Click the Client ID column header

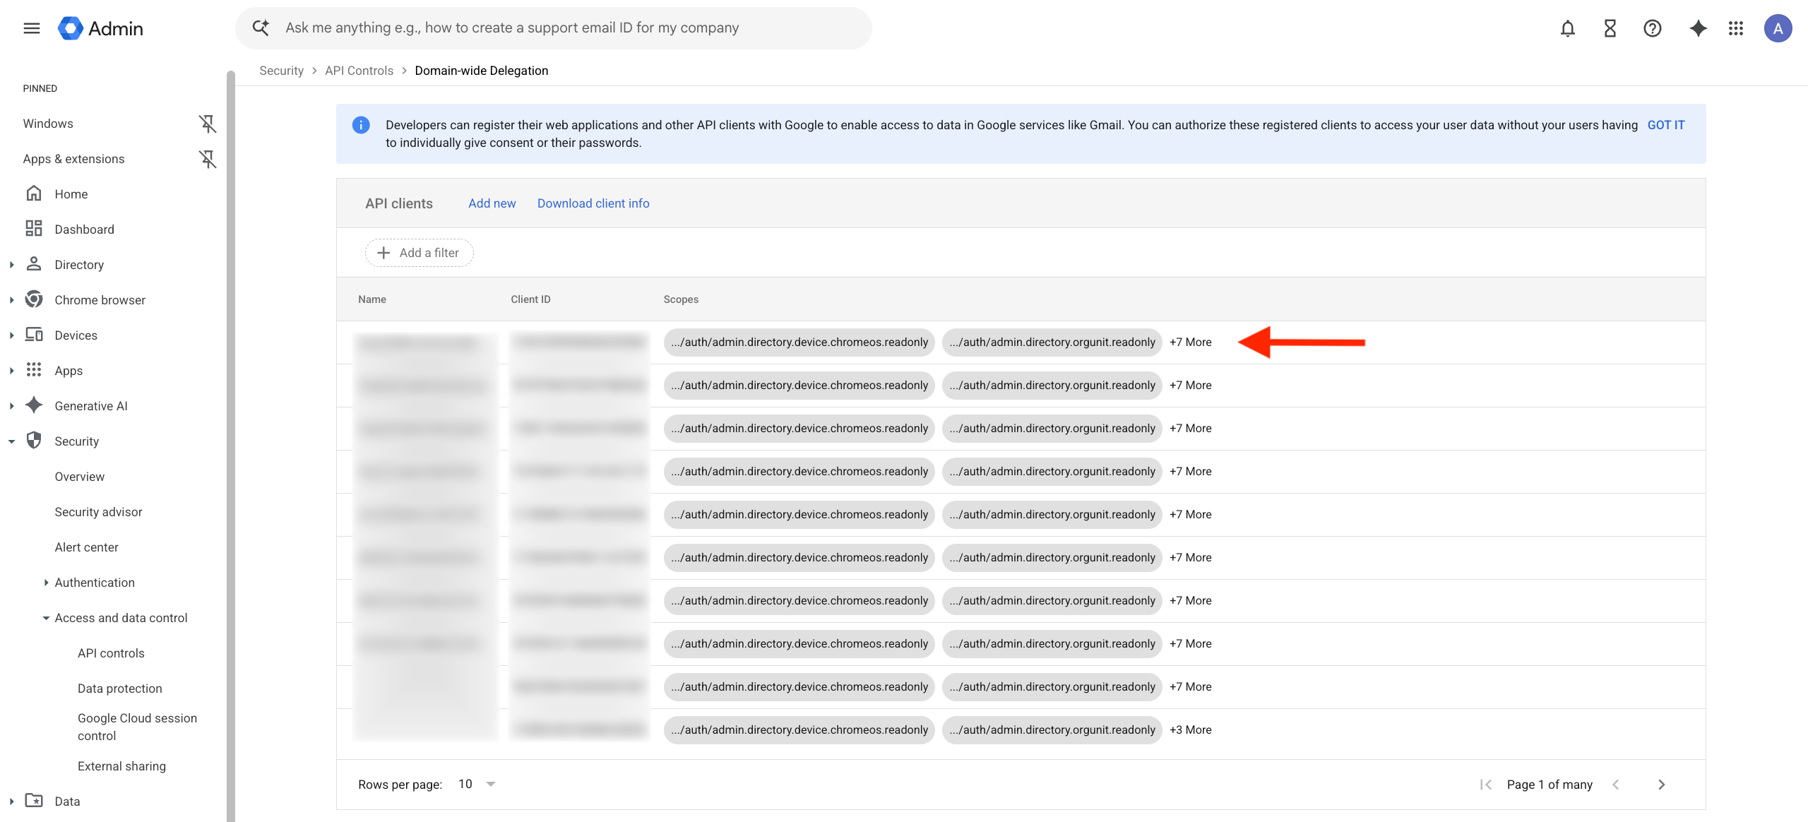pos(530,299)
